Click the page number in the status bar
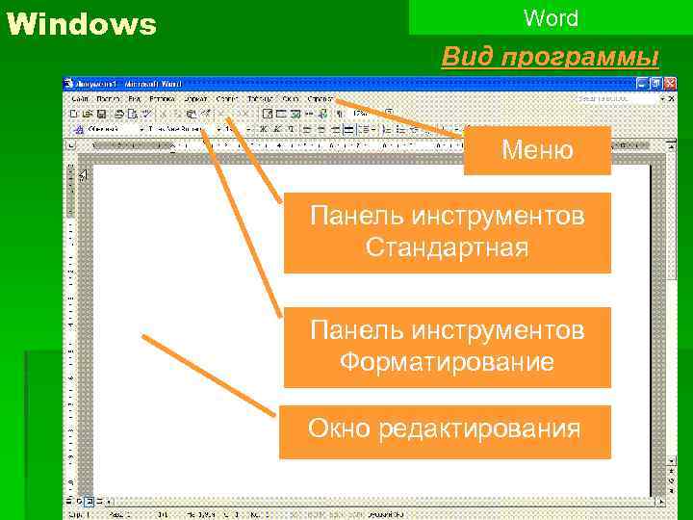 click(x=79, y=514)
